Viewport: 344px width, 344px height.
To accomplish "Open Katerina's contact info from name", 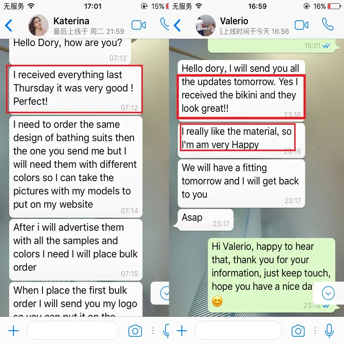I will [x=71, y=21].
